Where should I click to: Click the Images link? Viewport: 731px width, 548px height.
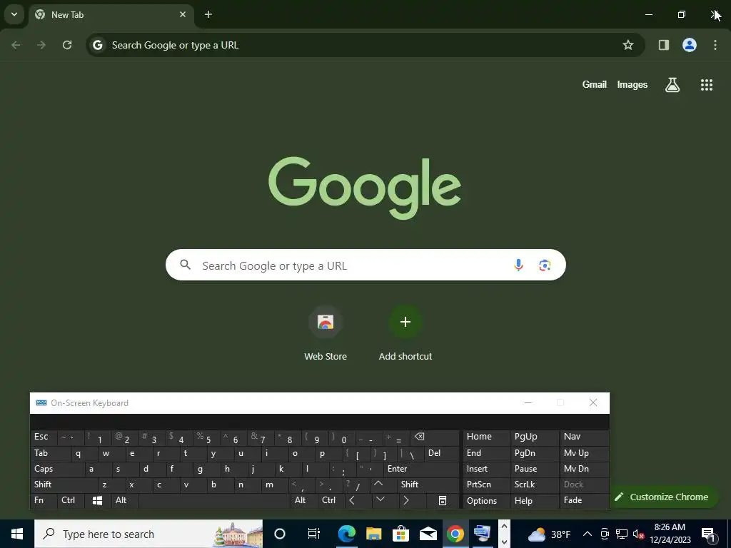coord(632,85)
